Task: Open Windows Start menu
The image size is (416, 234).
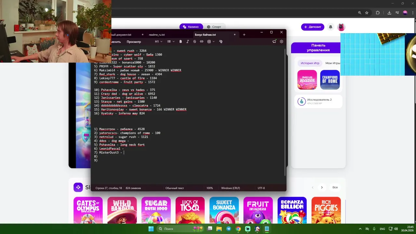Action: 151,229
